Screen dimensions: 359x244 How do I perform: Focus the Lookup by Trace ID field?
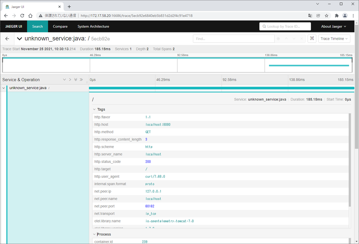coord(285,26)
